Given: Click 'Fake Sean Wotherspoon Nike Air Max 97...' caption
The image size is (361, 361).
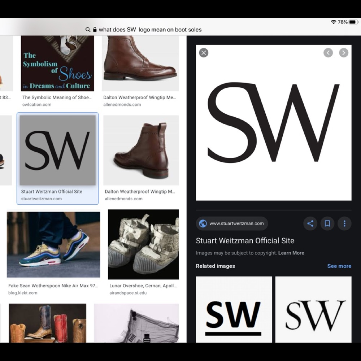Looking at the screenshot, I should 53,286.
